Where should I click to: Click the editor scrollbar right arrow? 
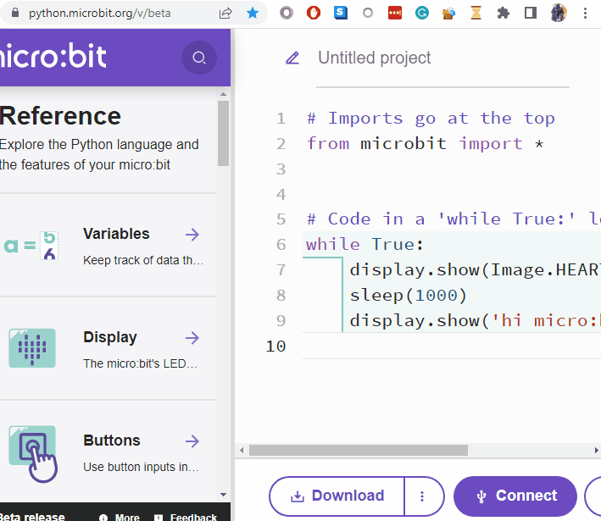coord(596,450)
